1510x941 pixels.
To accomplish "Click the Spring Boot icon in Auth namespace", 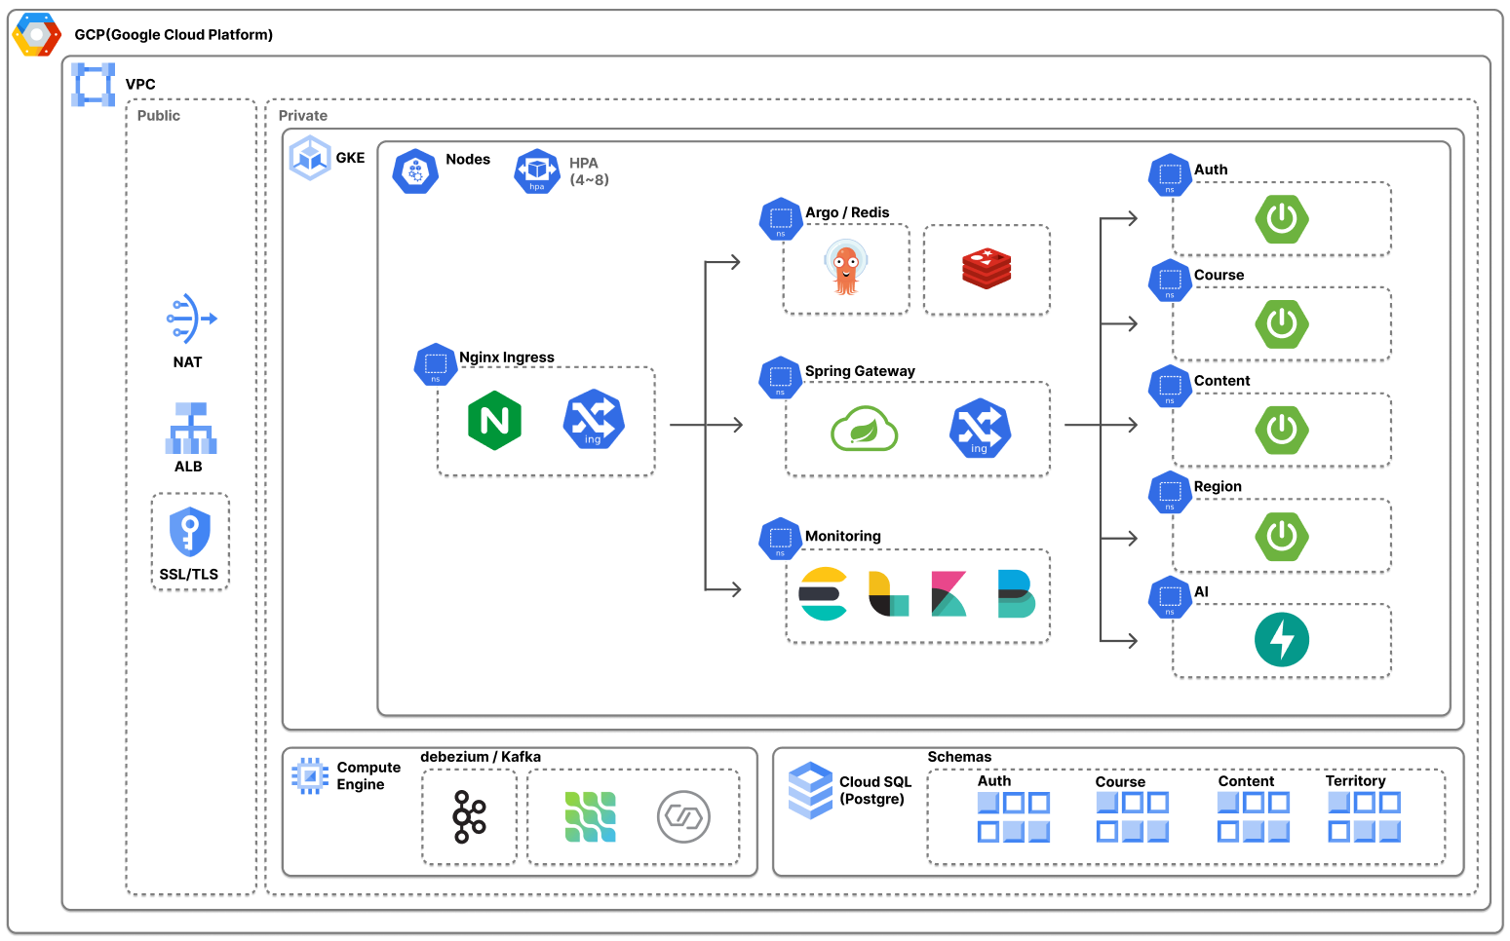I will [x=1282, y=219].
